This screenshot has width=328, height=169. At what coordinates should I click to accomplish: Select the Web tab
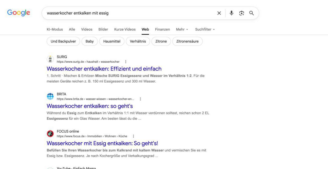[145, 29]
